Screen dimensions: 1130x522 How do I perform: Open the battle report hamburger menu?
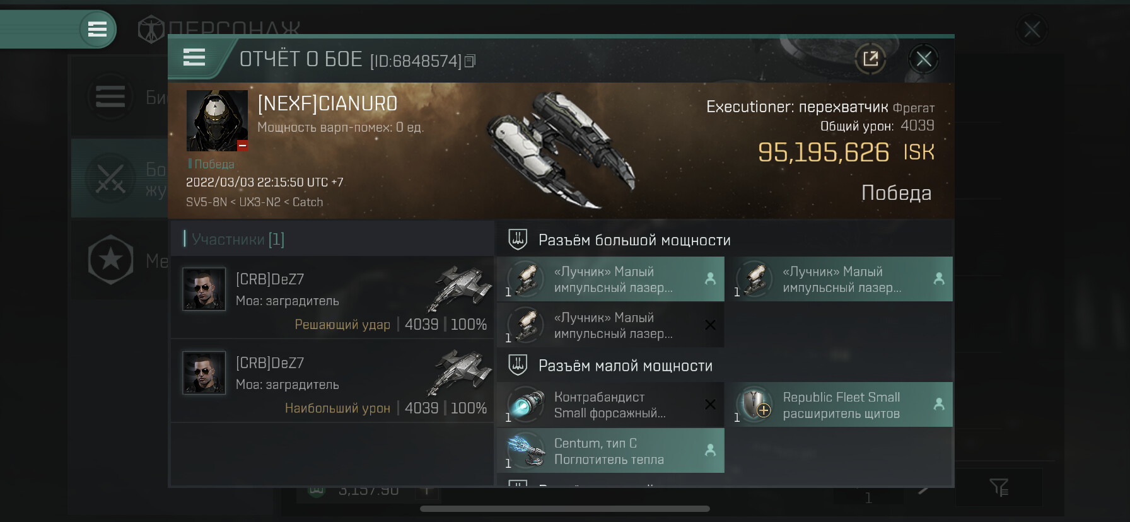pyautogui.click(x=194, y=58)
